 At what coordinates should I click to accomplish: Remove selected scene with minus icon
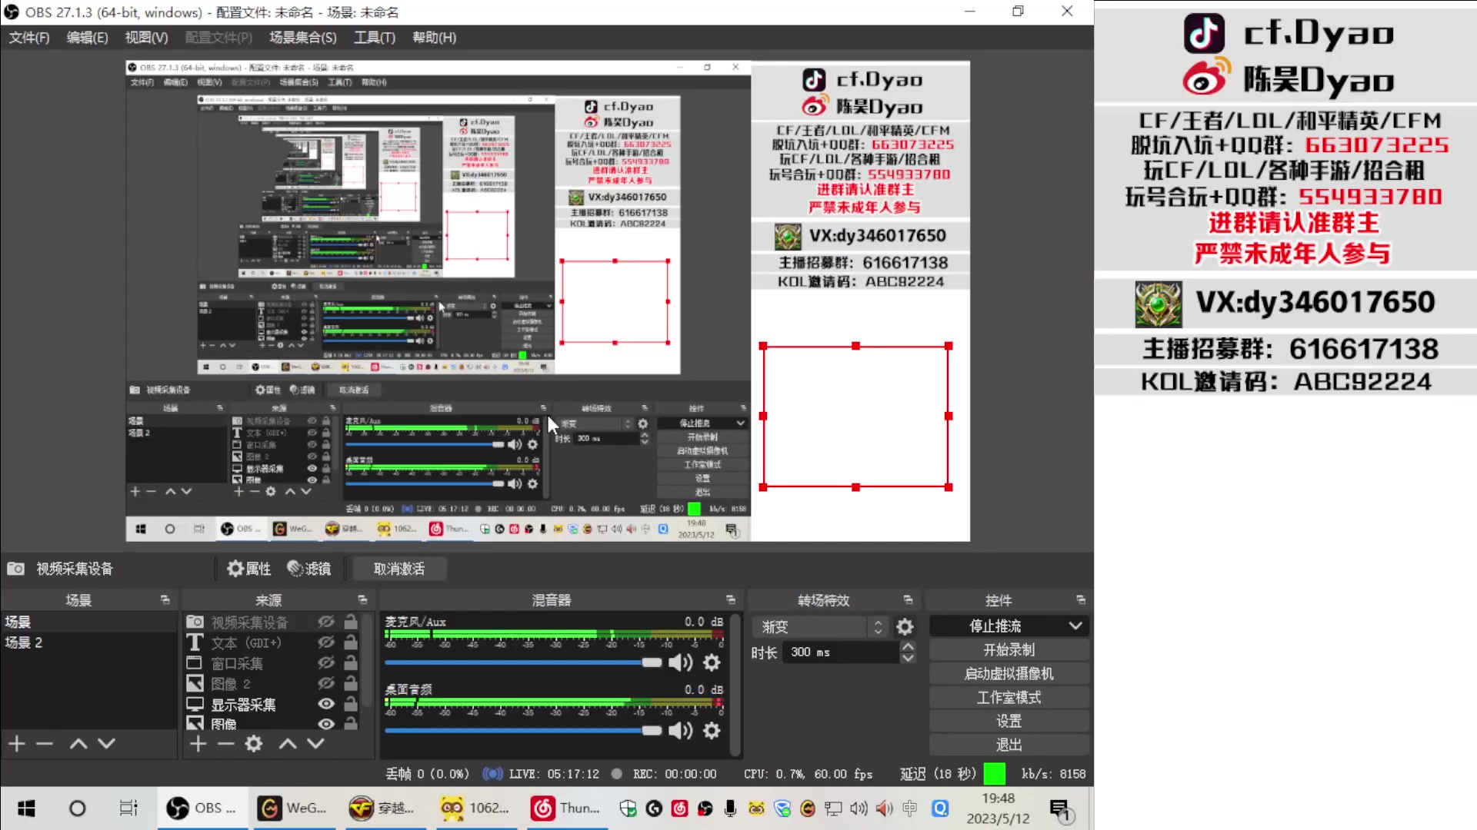coord(45,743)
